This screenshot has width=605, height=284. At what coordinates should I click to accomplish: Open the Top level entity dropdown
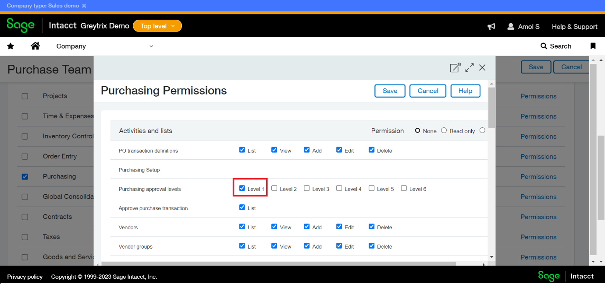coord(157,26)
